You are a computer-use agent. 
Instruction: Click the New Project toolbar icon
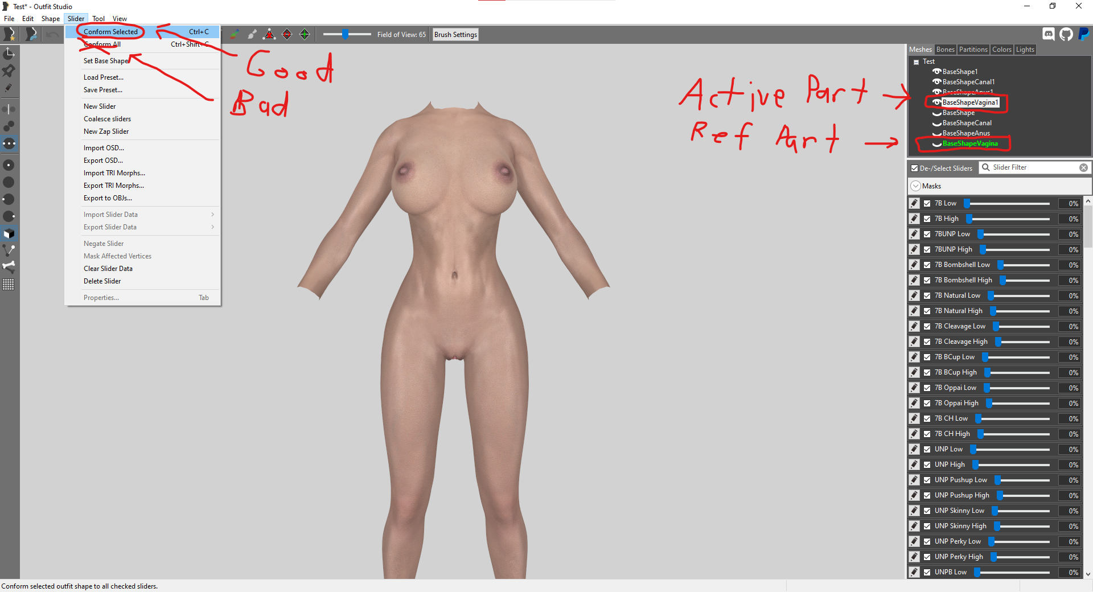coord(10,35)
